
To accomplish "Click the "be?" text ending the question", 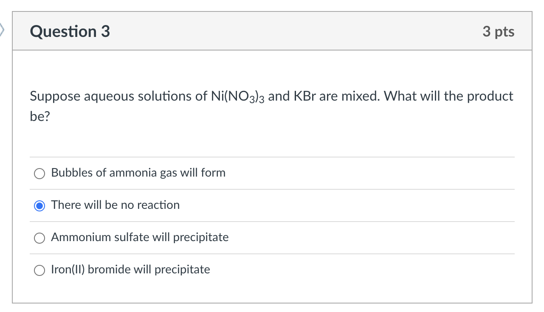I will click(40, 117).
